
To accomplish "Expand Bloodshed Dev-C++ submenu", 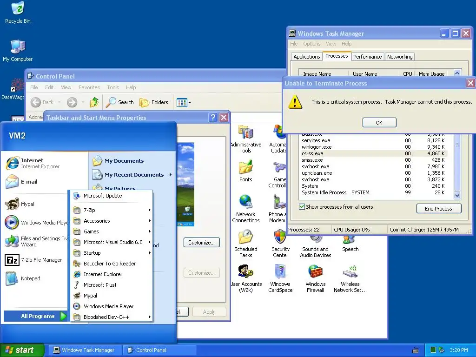I will pos(112,317).
